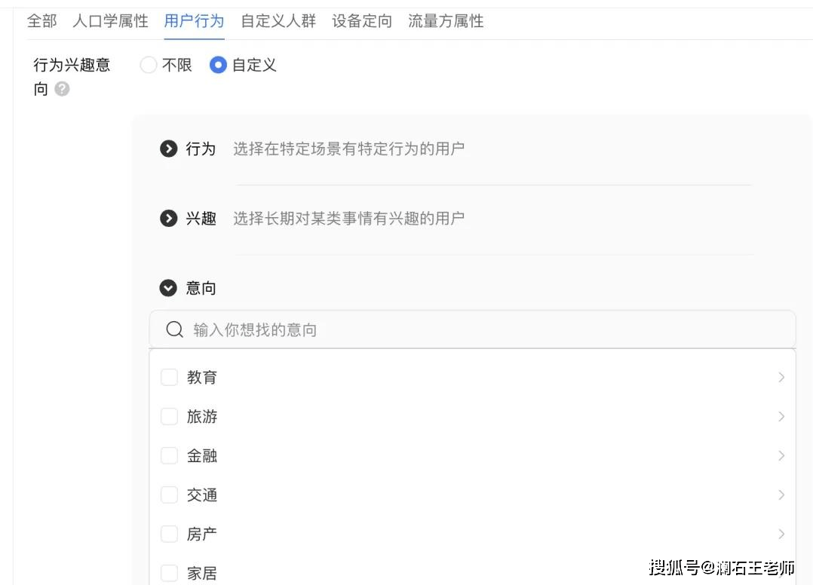Click the search magnifier icon in 意向 field
The image size is (813, 585).
[x=175, y=329]
